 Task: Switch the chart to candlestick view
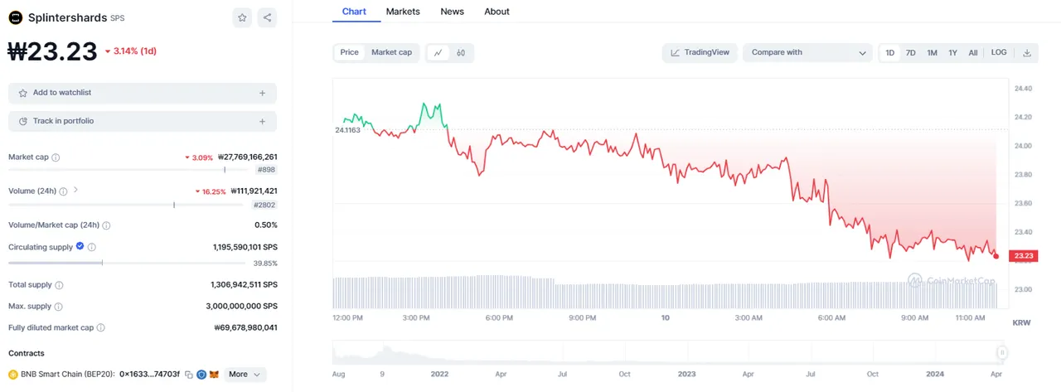point(461,52)
